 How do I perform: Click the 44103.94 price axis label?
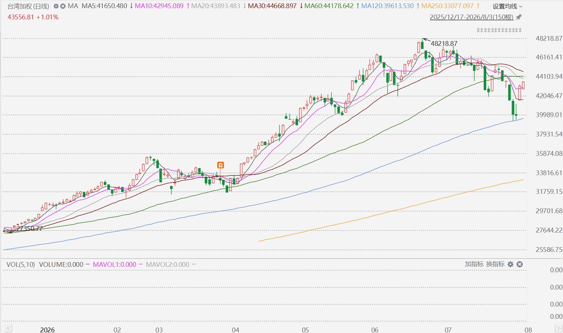549,76
